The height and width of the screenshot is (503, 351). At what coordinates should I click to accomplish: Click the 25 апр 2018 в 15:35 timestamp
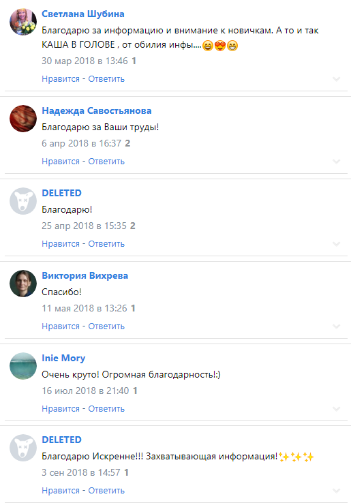click(84, 226)
